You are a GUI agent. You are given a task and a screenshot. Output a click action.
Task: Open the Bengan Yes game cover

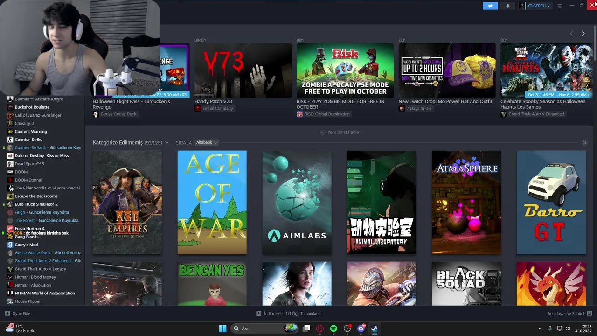212,284
